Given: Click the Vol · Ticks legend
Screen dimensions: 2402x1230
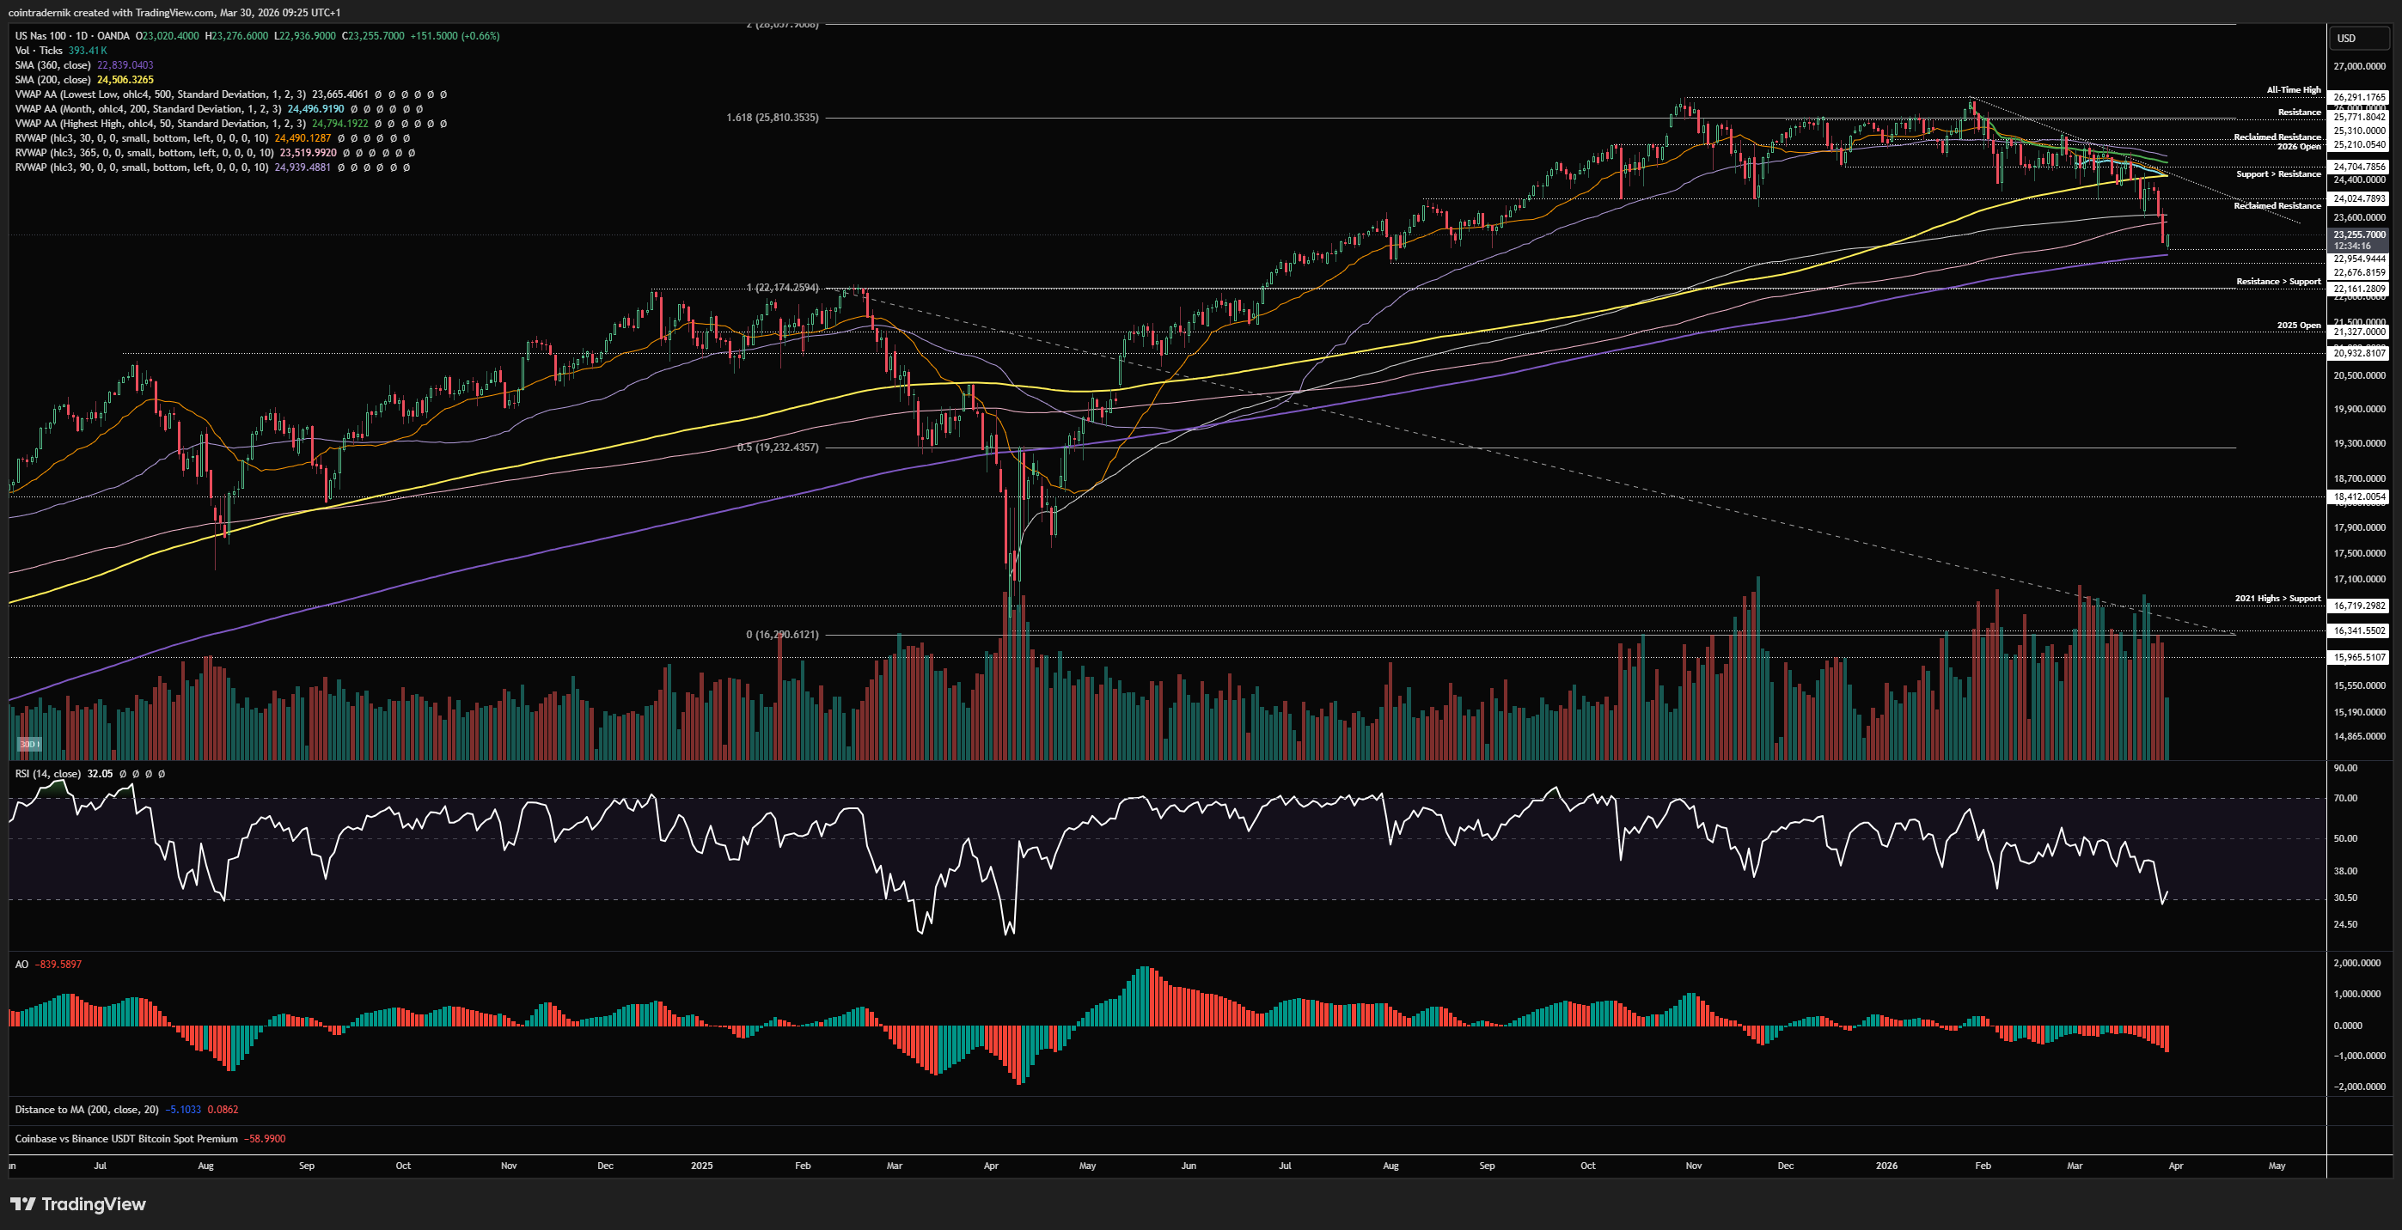Looking at the screenshot, I should point(38,51).
